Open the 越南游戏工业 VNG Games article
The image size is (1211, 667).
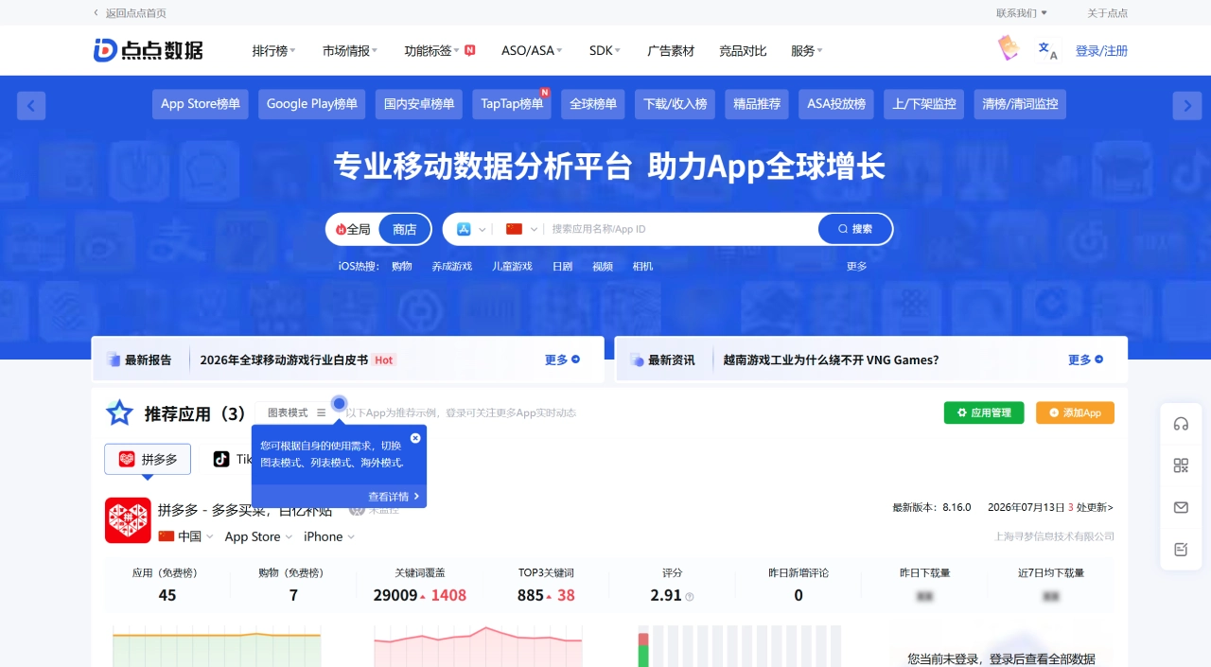pos(831,360)
